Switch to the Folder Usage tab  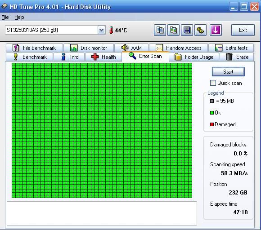(x=194, y=57)
